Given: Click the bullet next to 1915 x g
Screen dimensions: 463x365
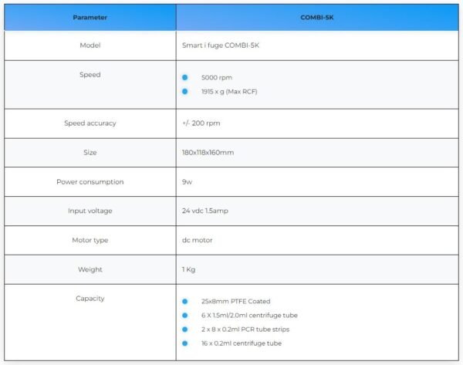Looking at the screenshot, I should click(x=185, y=92).
